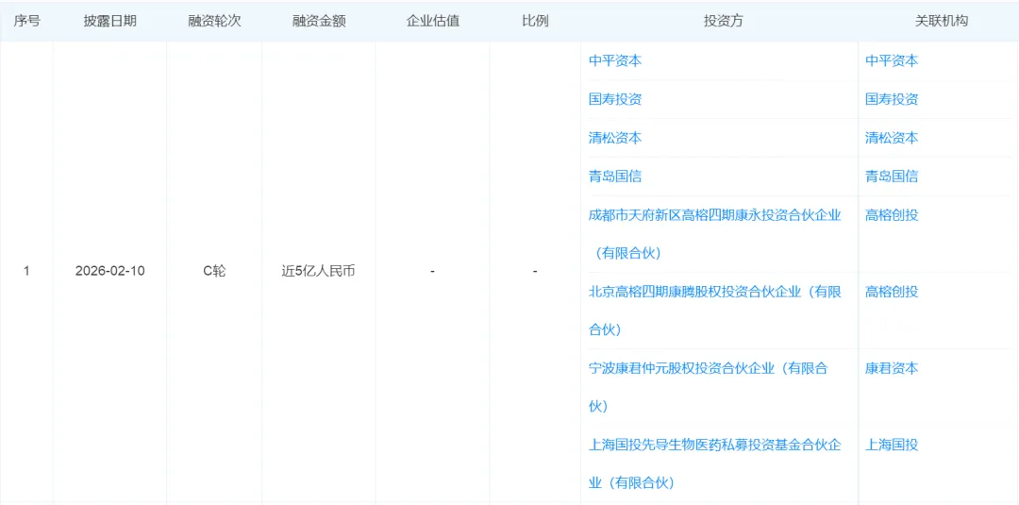Viewport: 1019px width, 505px height.
Task: Select the date cell 2026-02-10
Action: [109, 272]
